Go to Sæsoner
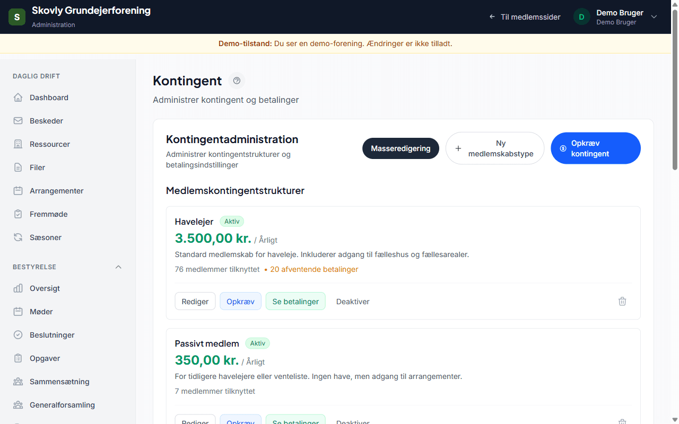 pyautogui.click(x=68, y=237)
